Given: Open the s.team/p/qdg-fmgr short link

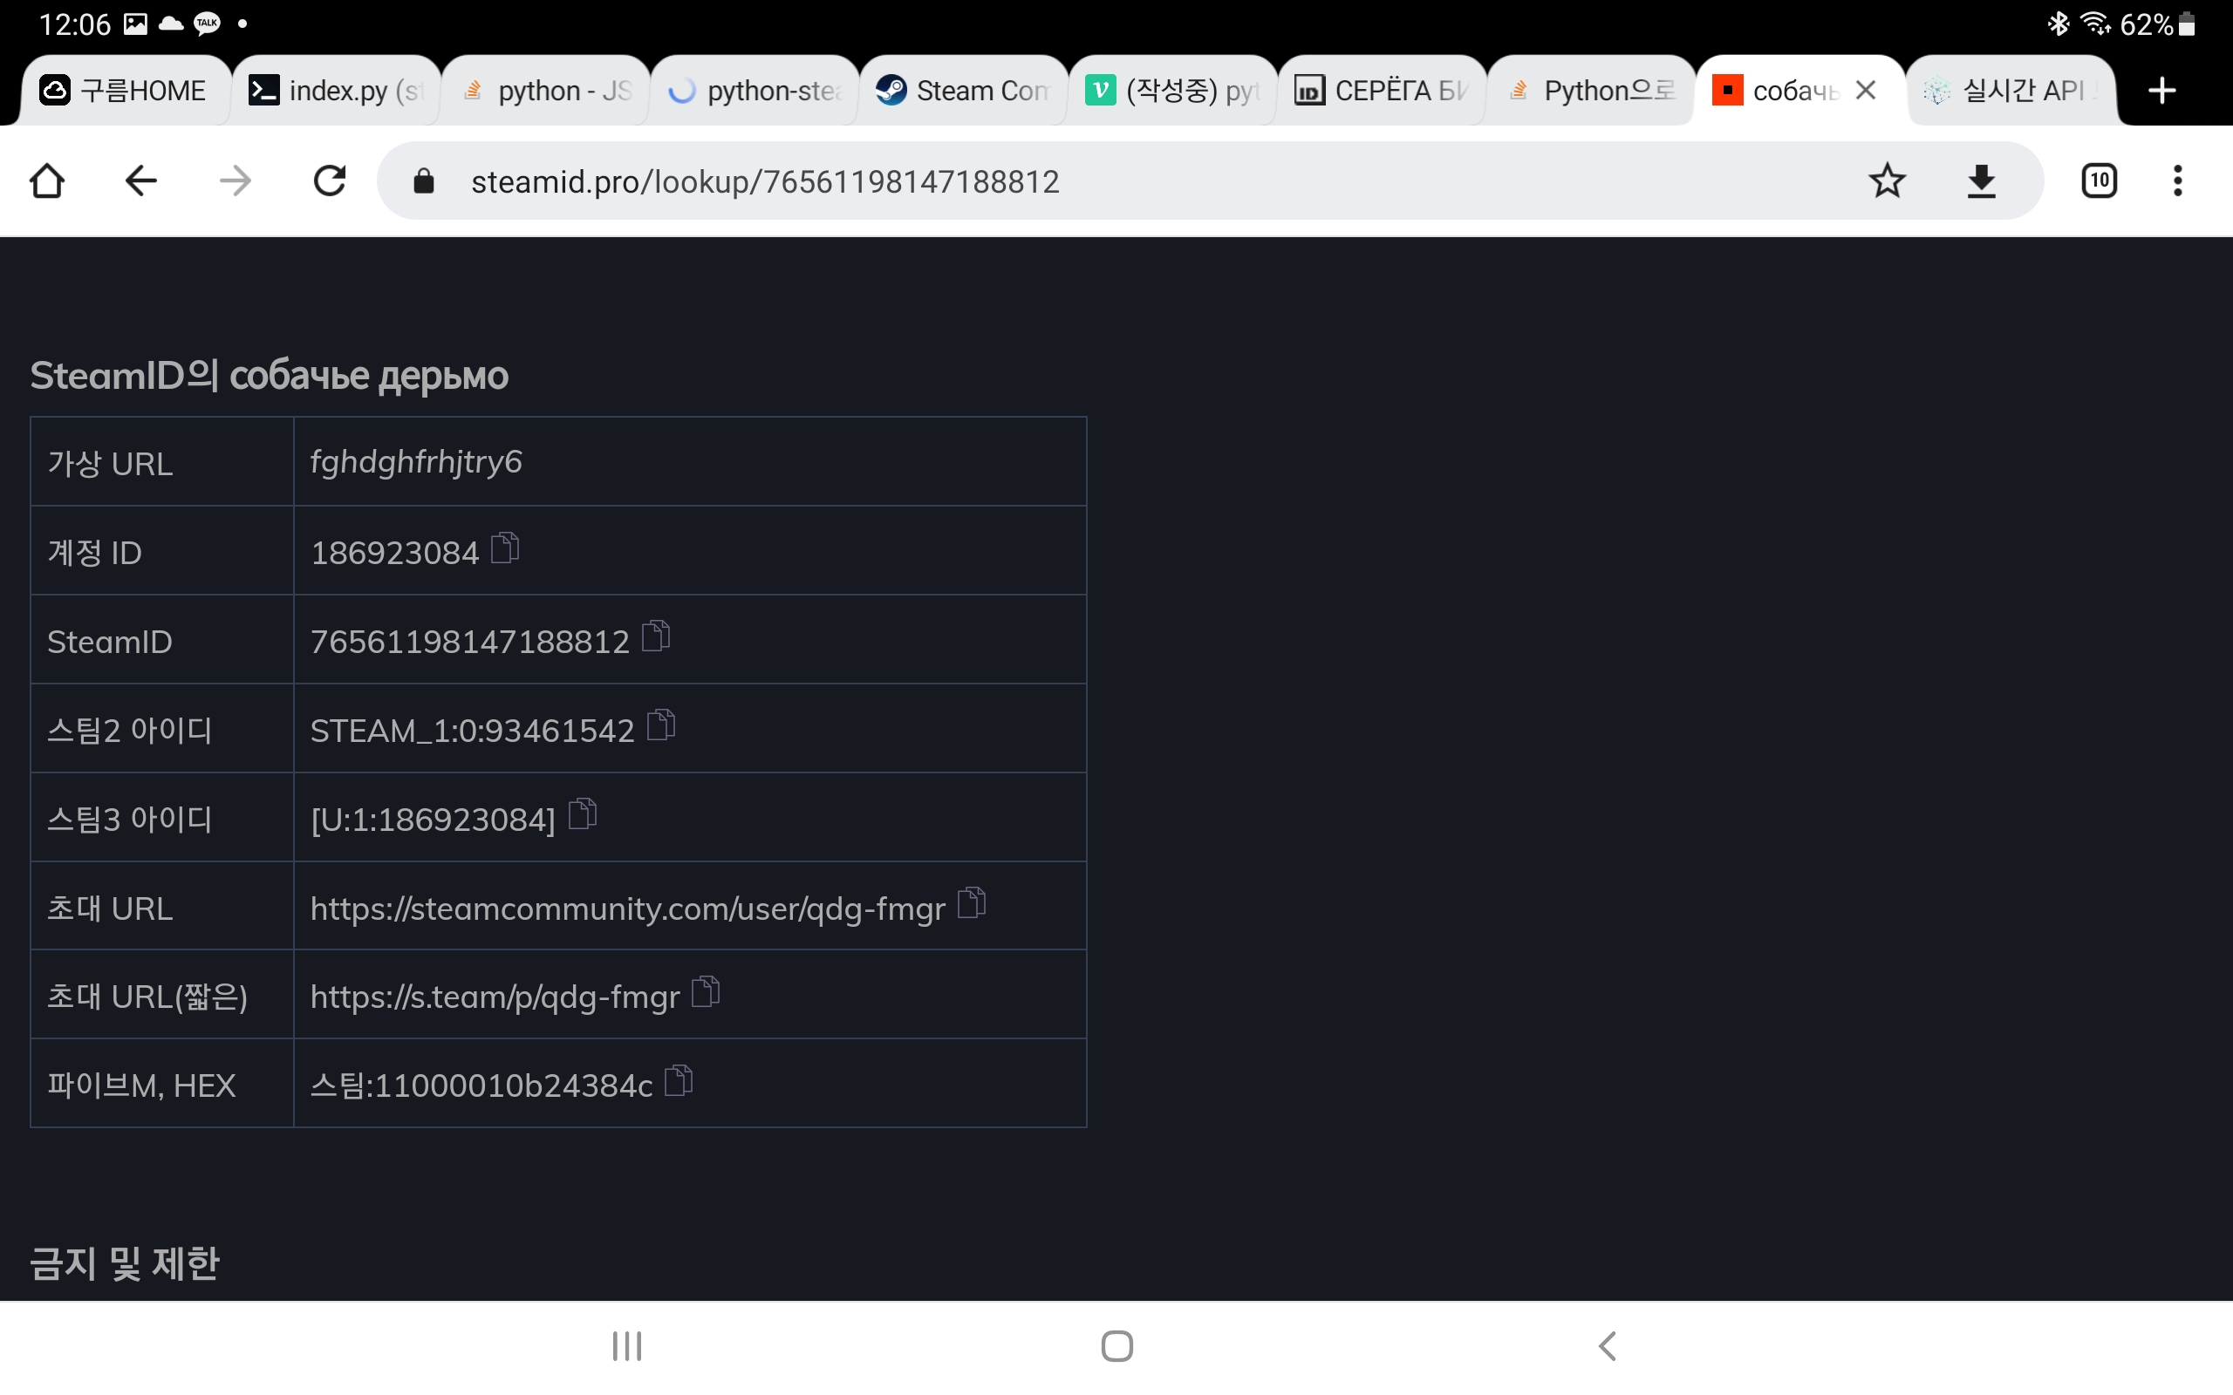Looking at the screenshot, I should coord(495,997).
